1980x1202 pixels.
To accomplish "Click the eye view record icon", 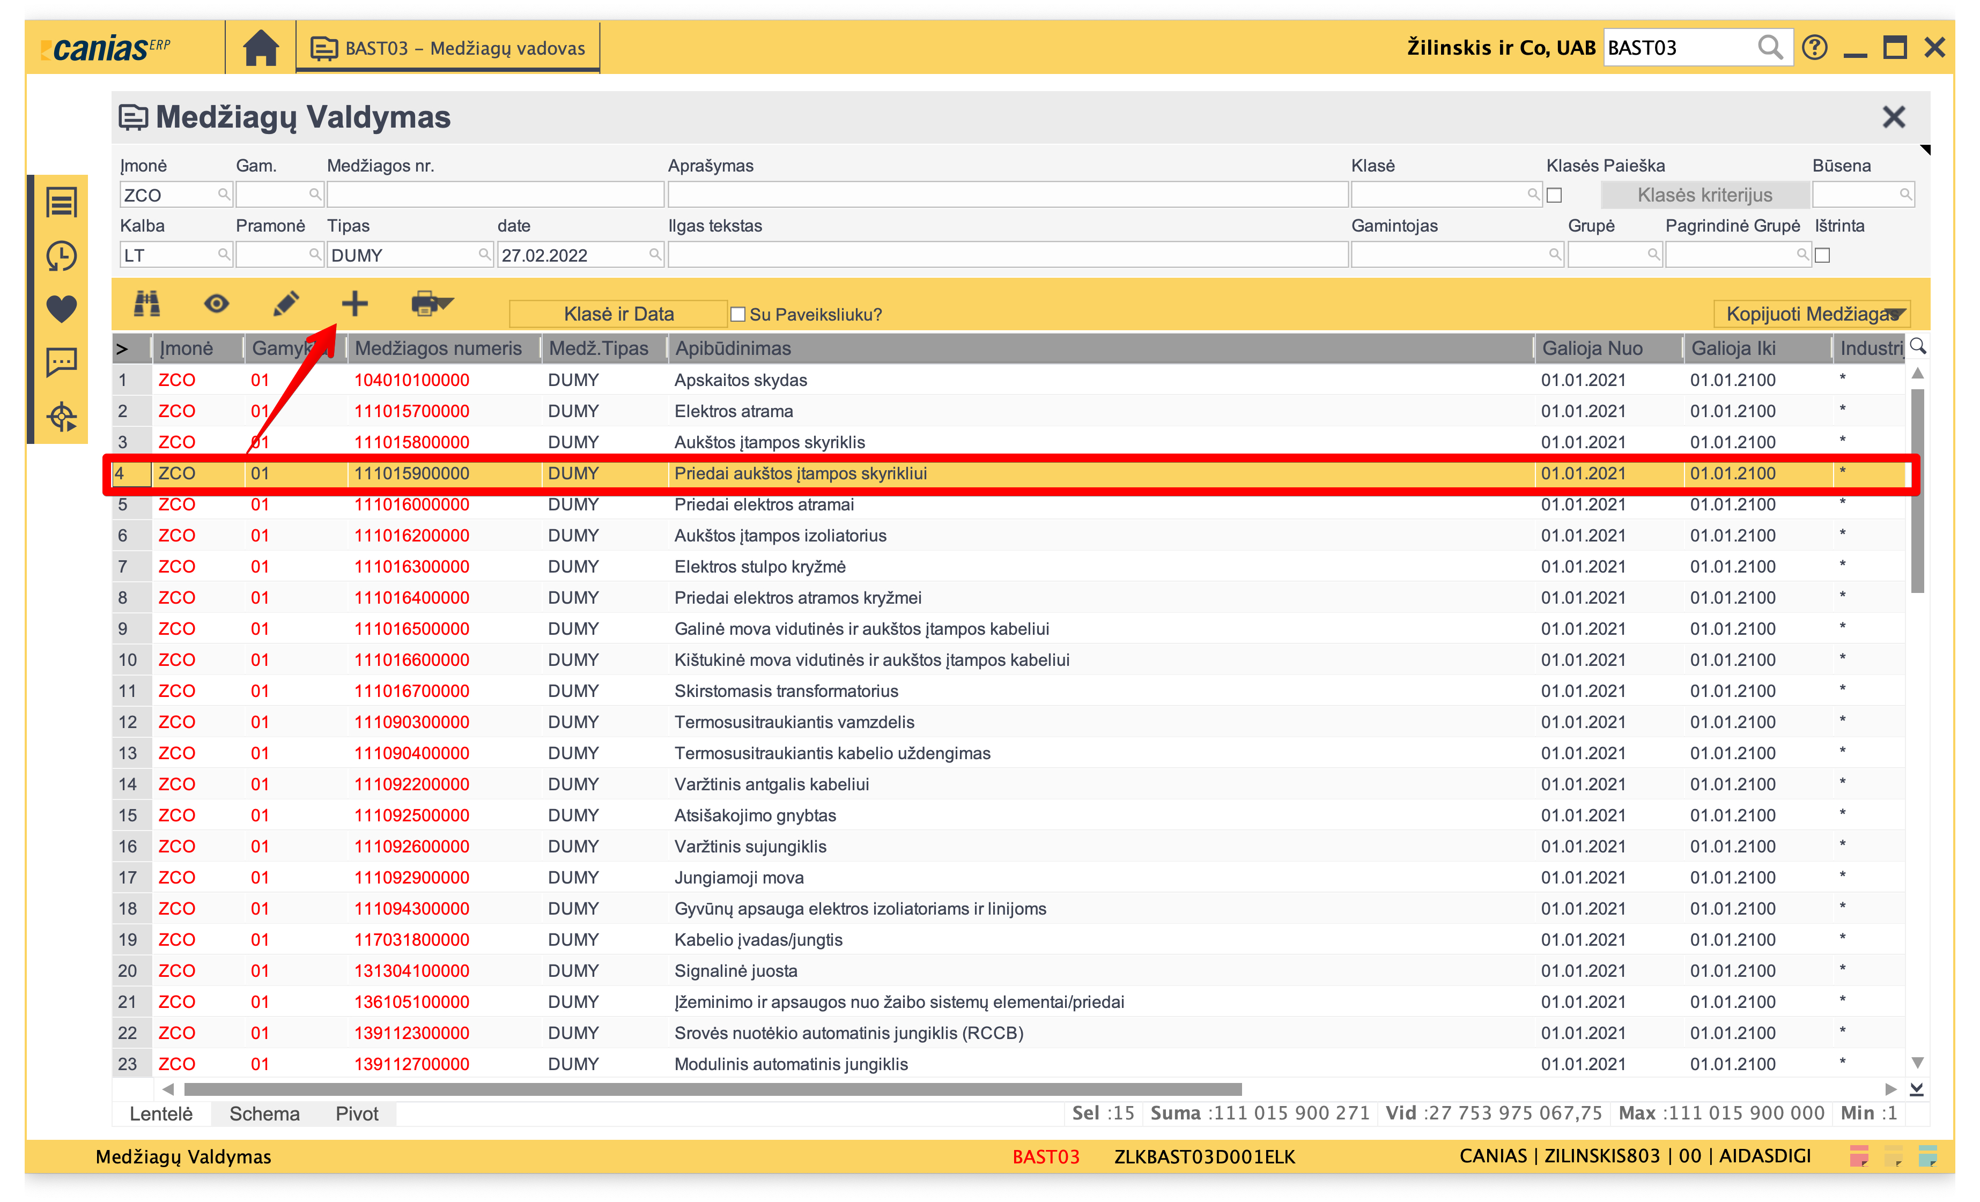I will click(x=216, y=303).
